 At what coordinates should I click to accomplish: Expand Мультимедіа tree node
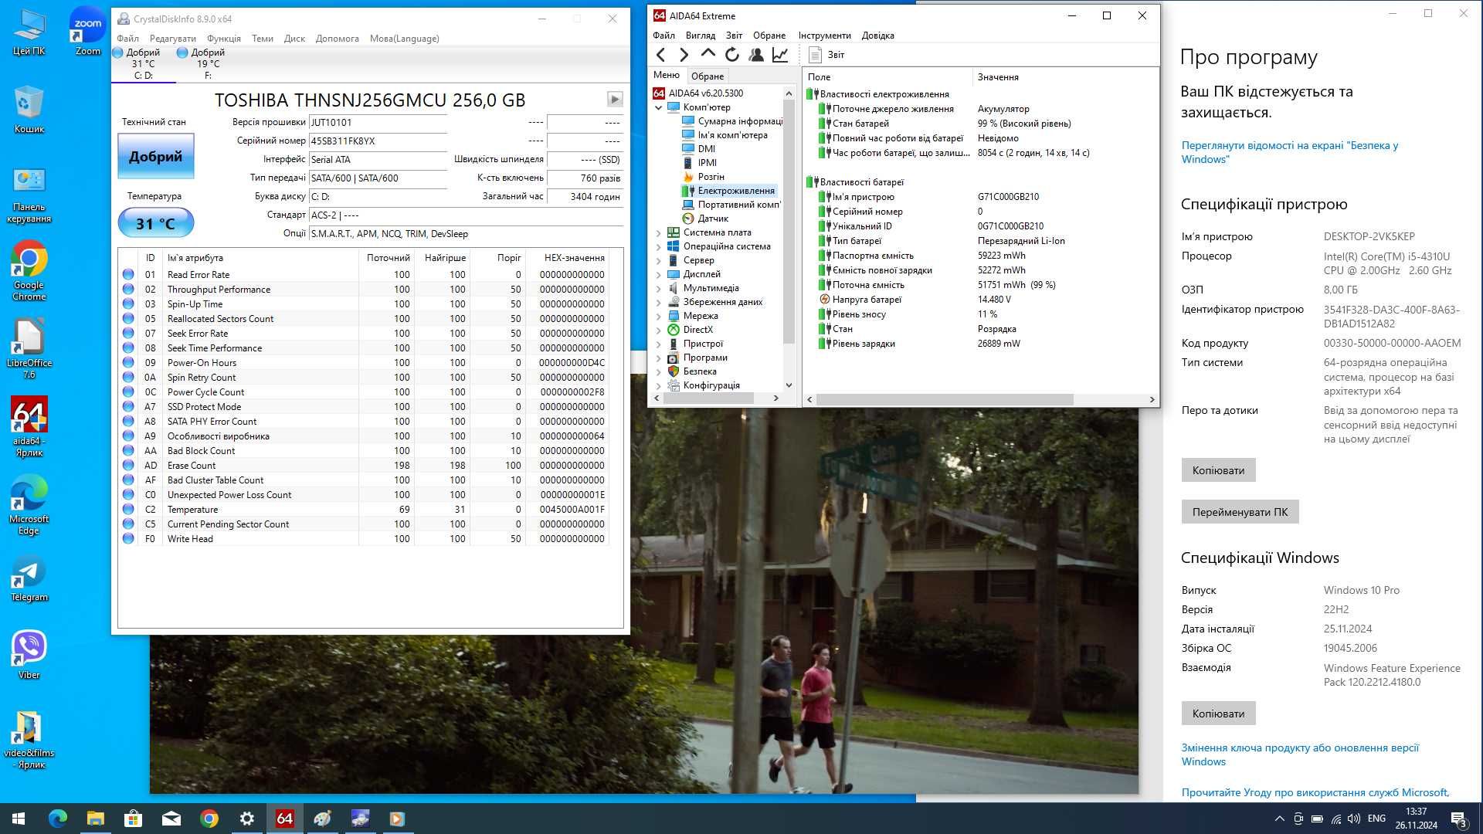click(x=659, y=288)
